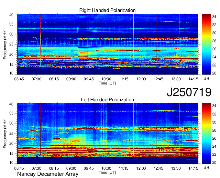This screenshot has height=178, width=220.
Task: Click the 20 MHz tick on right-handed plot
Action: [x=11, y=54]
